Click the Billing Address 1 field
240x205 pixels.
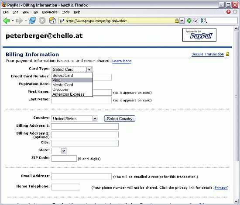tap(85, 126)
